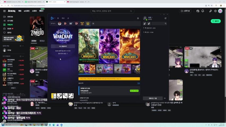
Task: Click the key icon in Chzzk header
Action: [x=211, y=11]
